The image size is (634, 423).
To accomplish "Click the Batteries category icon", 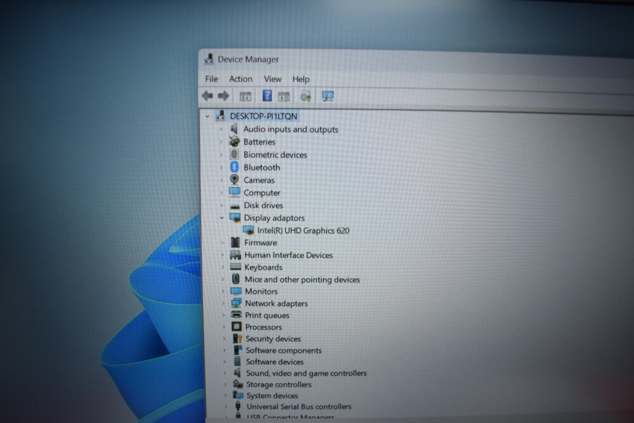I will pos(234,141).
